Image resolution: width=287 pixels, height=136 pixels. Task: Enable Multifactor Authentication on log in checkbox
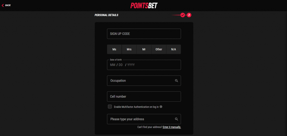(x=110, y=107)
